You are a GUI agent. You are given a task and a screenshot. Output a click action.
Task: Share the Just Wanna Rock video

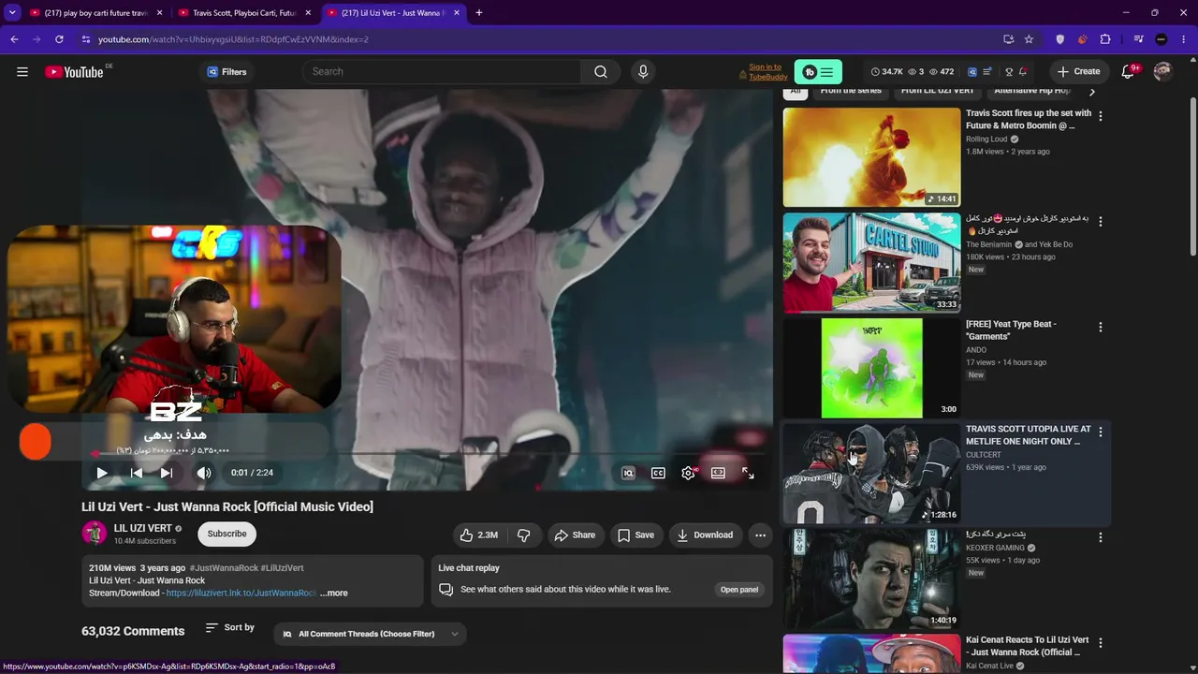coord(575,535)
